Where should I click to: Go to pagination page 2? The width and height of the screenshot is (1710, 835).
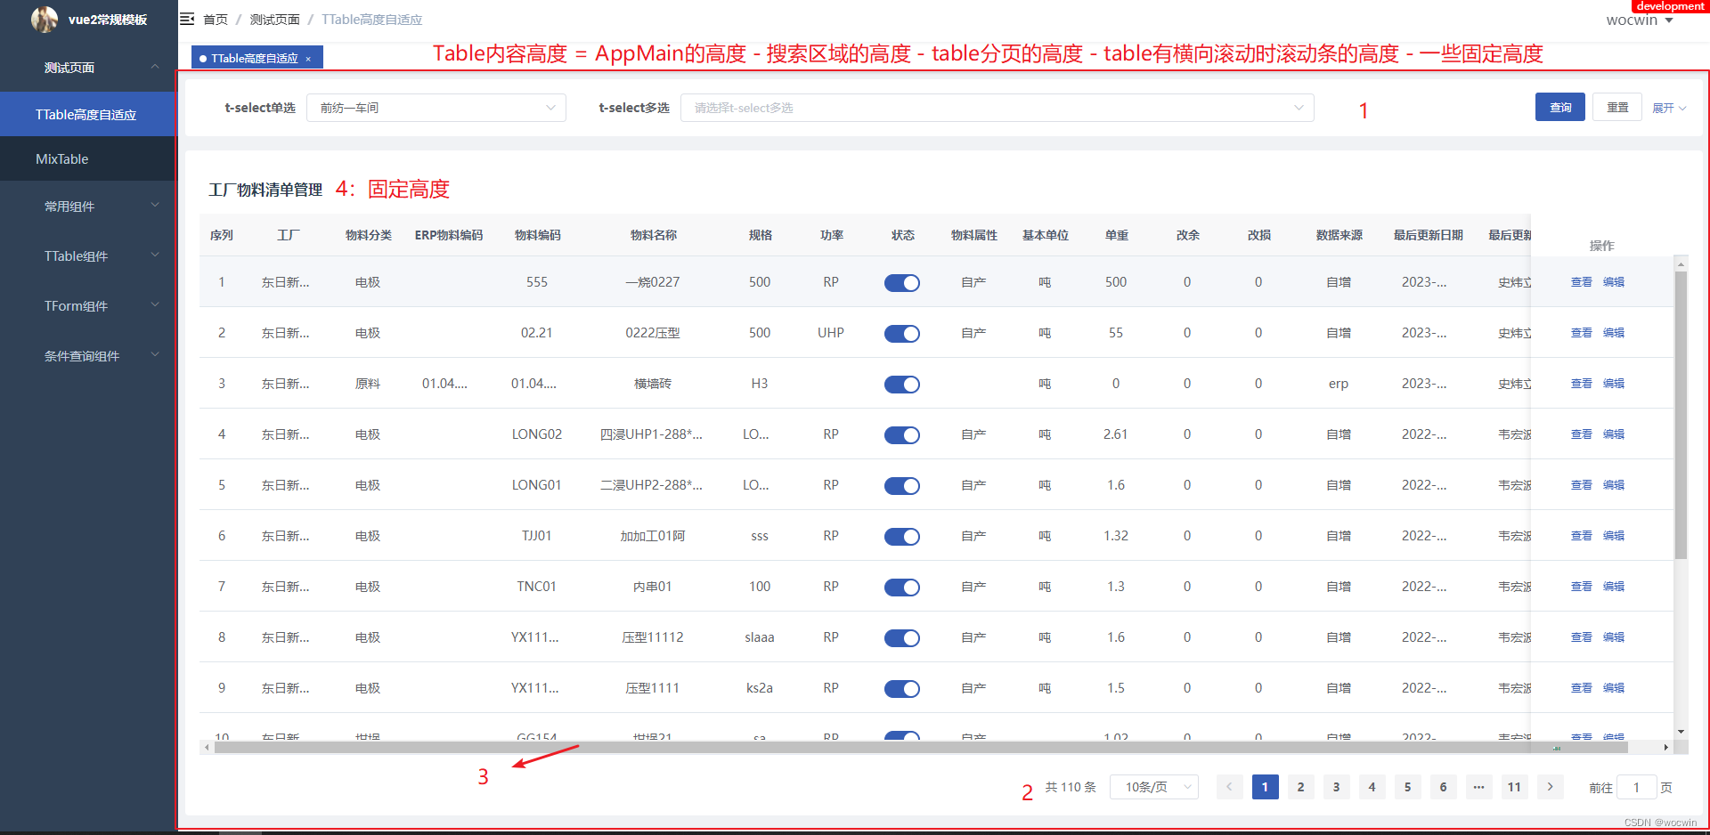tap(1300, 787)
